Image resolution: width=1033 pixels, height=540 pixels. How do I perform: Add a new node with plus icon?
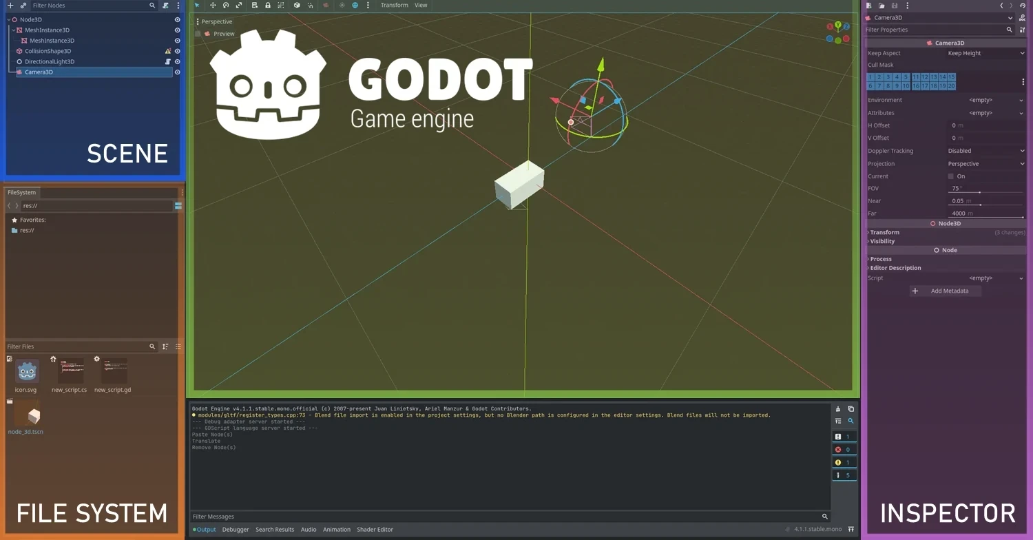click(x=10, y=6)
